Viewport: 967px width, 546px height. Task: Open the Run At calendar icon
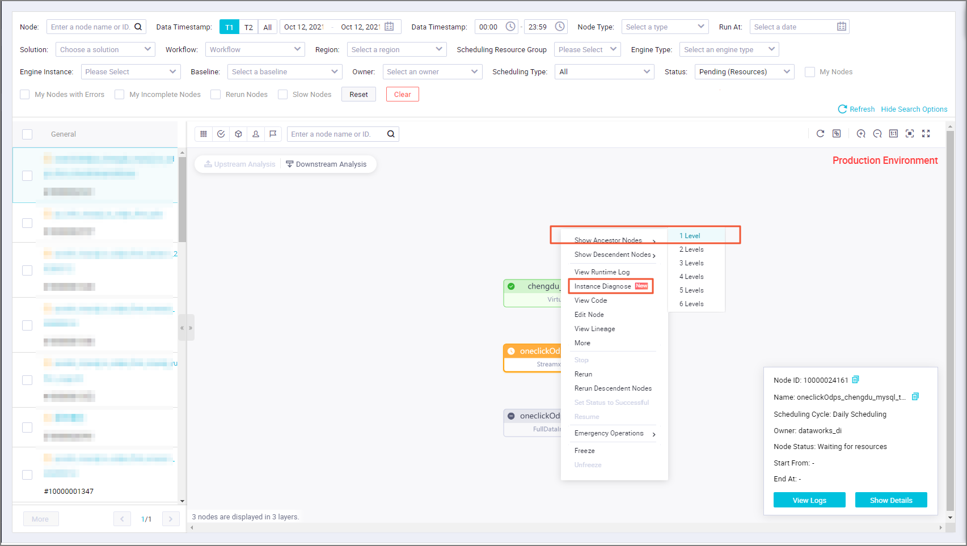coord(842,27)
